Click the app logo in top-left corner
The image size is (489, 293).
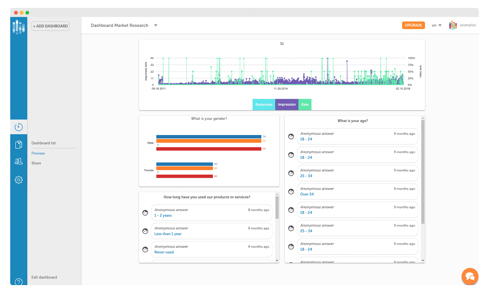click(x=19, y=27)
